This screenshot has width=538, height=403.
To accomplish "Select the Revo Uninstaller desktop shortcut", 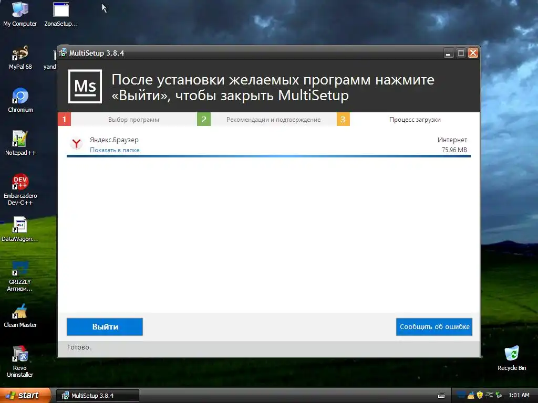I will [x=20, y=362].
